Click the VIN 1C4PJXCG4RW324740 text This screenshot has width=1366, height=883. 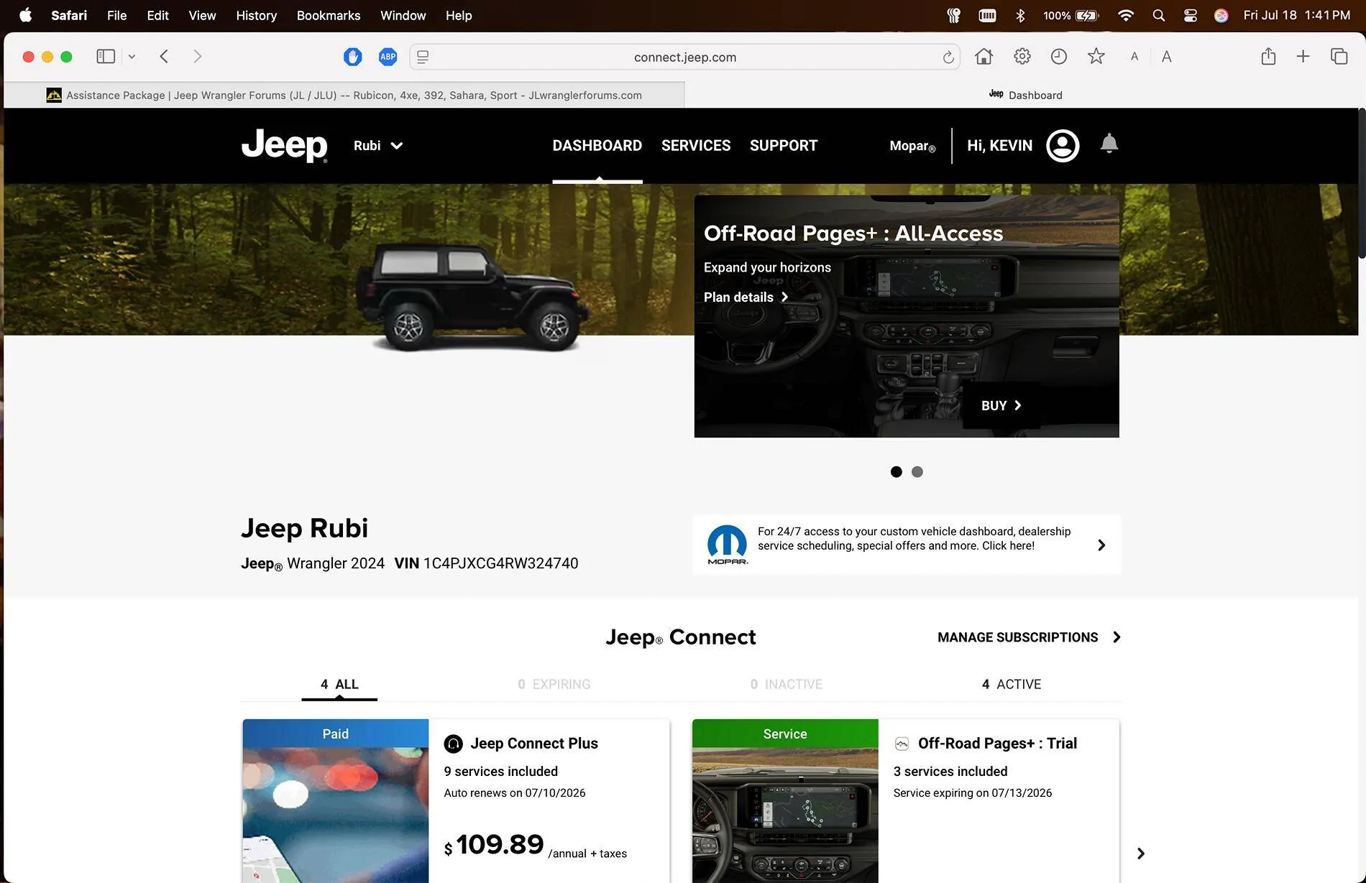click(x=486, y=563)
